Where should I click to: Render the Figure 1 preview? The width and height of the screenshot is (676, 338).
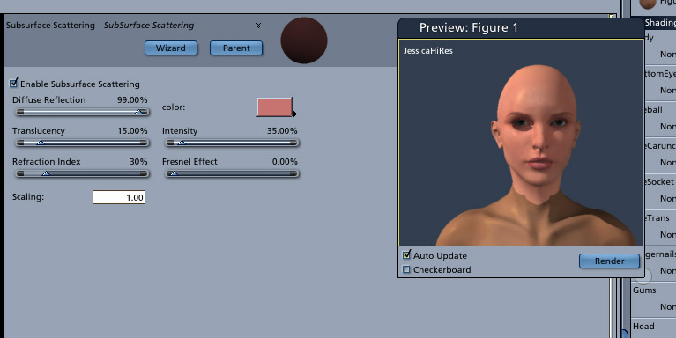tap(609, 261)
